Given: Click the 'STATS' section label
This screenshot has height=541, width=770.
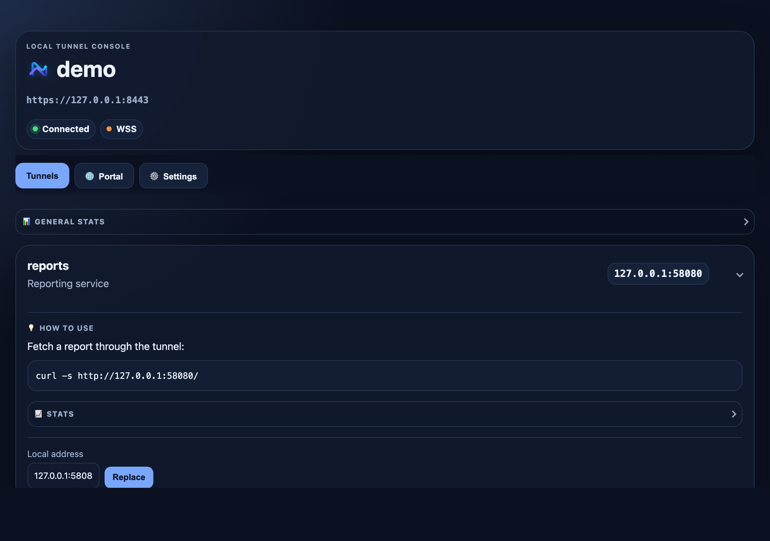Looking at the screenshot, I should tap(60, 414).
